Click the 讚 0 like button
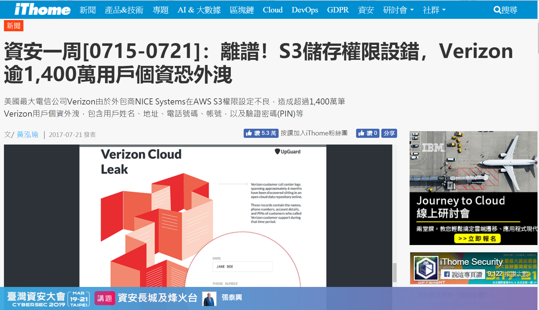Viewport: 539px width, 310px height. [x=368, y=133]
